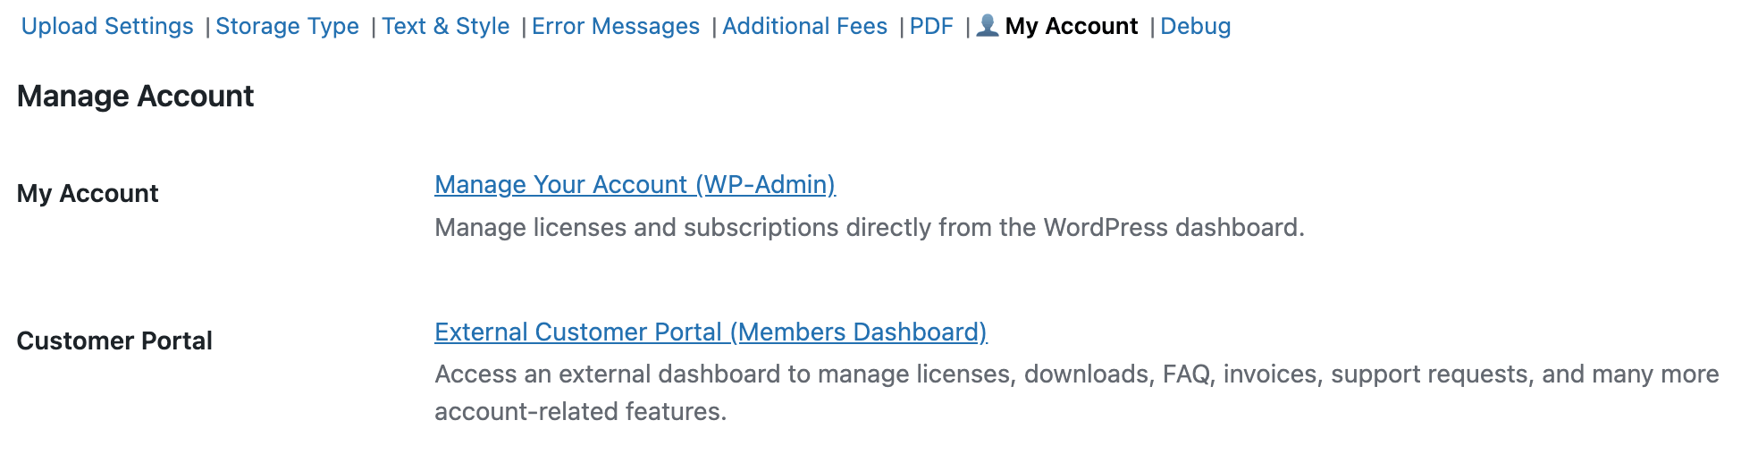This screenshot has height=454, width=1741.
Task: Select the Additional Fees tab
Action: click(804, 27)
